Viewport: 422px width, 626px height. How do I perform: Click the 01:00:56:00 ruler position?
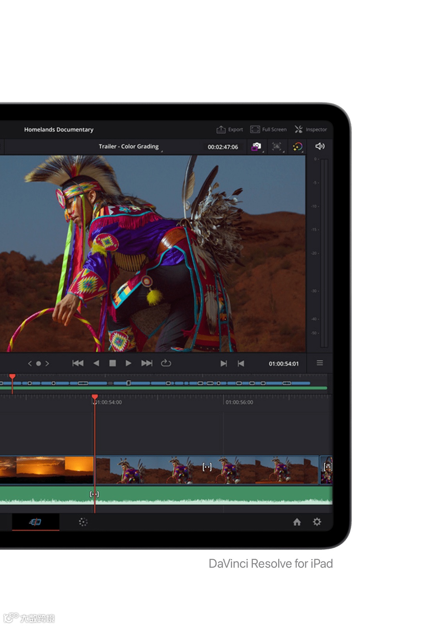(x=239, y=402)
